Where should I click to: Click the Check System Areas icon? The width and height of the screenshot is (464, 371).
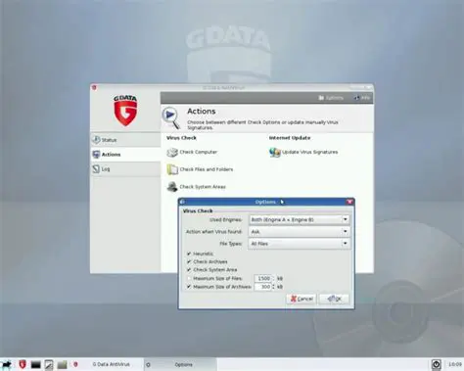172,187
